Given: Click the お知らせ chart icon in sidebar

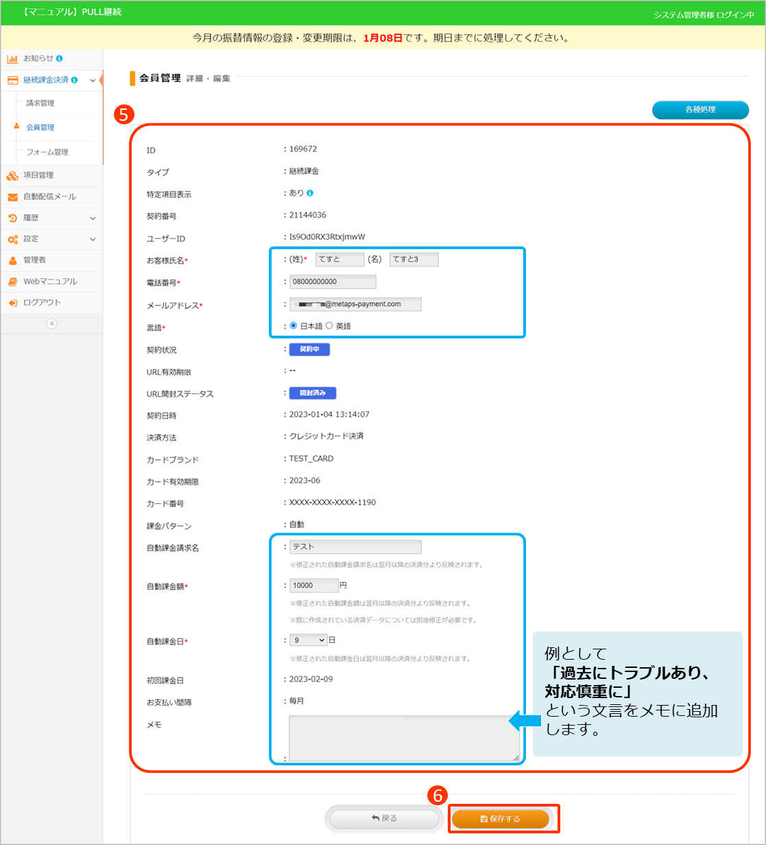Looking at the screenshot, I should (x=12, y=59).
